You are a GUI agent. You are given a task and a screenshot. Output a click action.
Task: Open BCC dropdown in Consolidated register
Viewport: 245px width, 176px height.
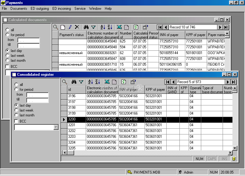pyautogui.click(x=56, y=127)
